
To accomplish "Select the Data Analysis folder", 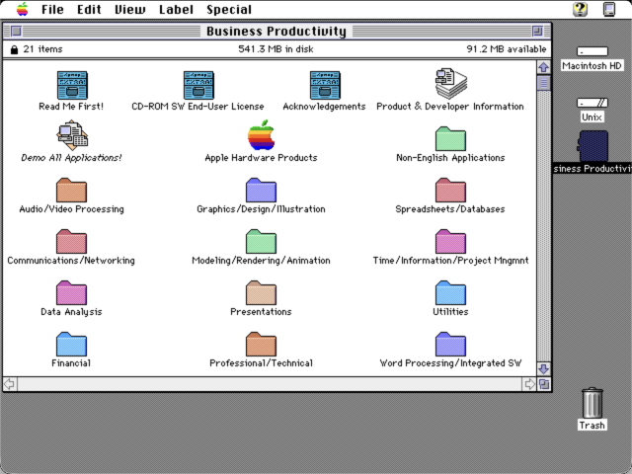I will tap(72, 292).
